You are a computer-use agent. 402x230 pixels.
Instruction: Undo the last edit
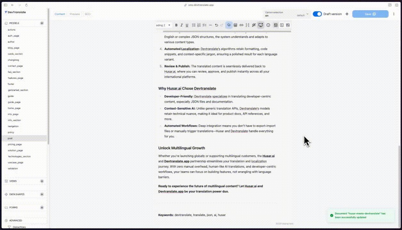[216, 25]
